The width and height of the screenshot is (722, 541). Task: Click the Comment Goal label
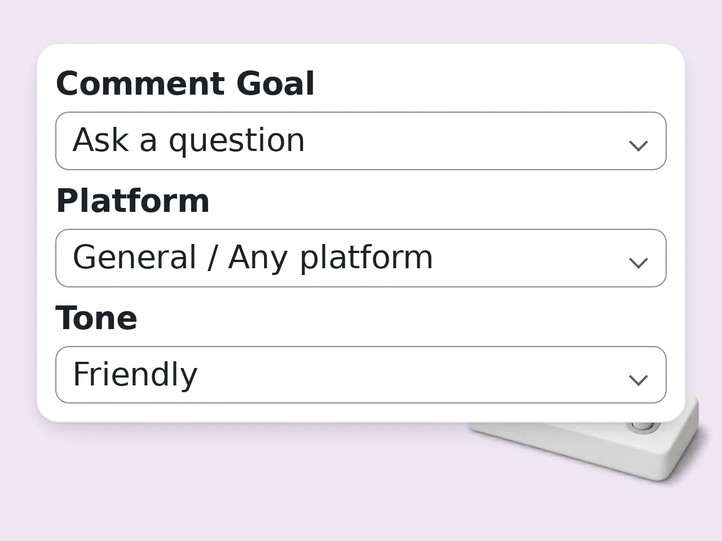click(185, 84)
